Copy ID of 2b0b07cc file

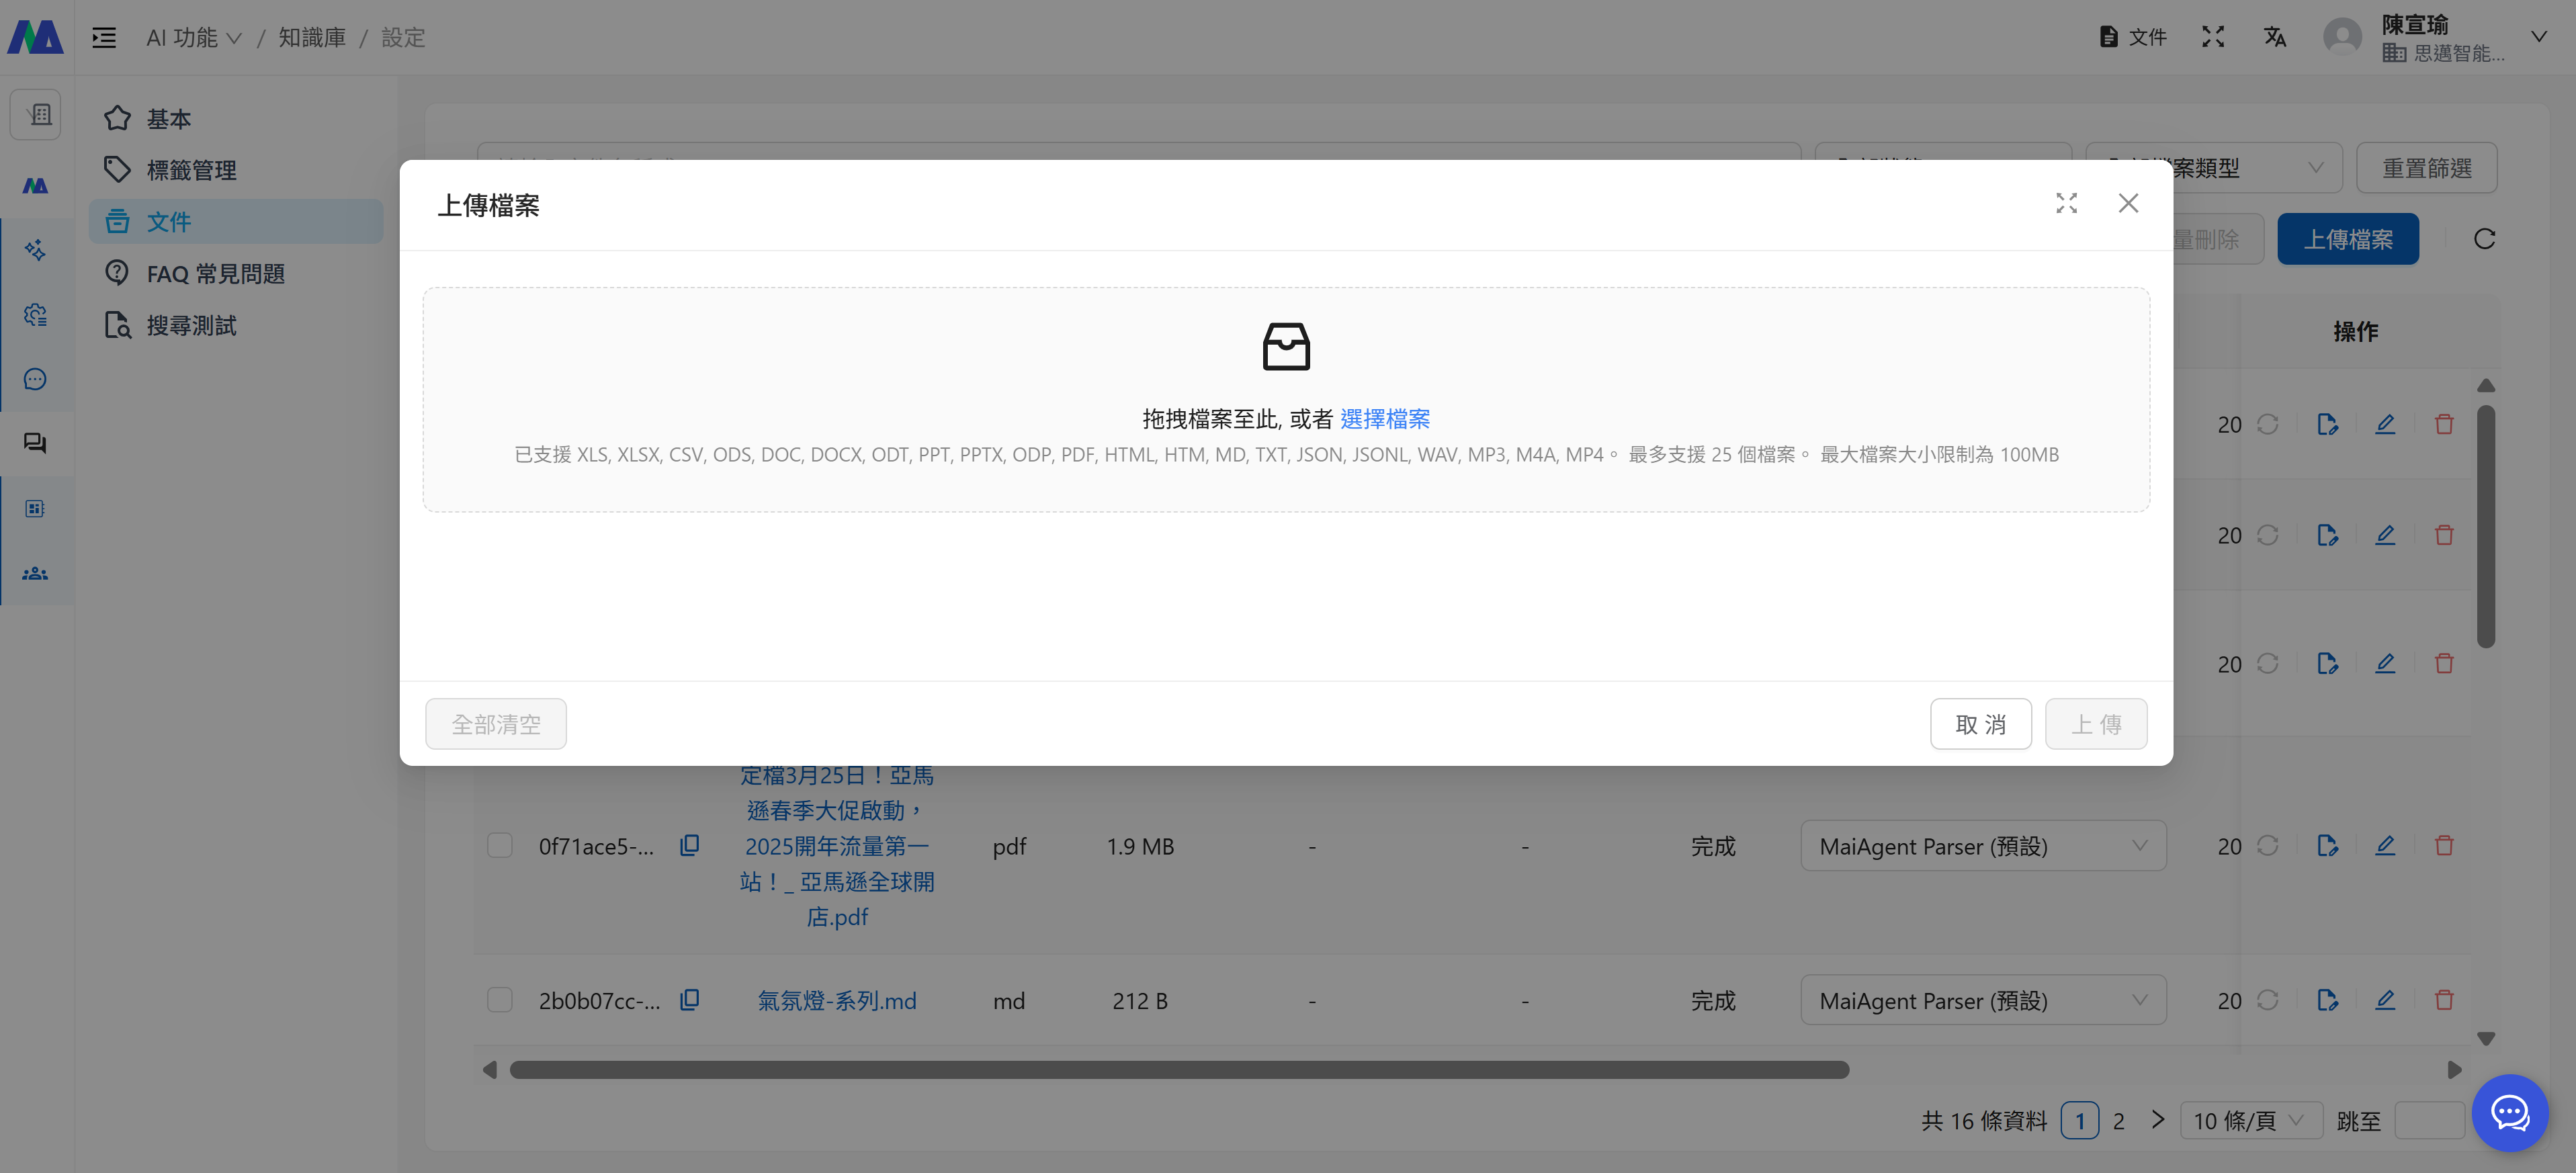coord(690,1000)
